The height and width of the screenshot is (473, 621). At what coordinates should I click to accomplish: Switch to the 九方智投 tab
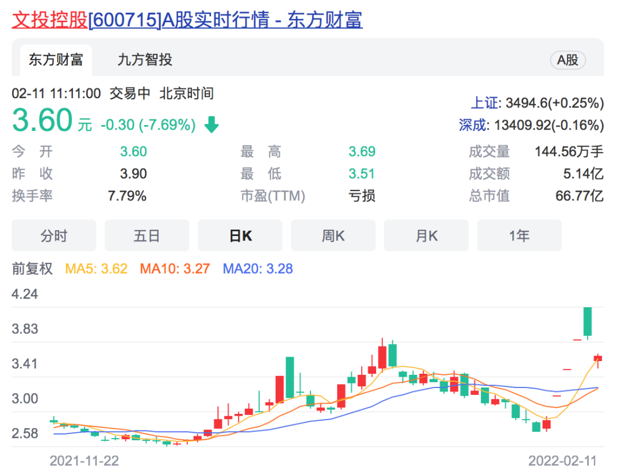[145, 60]
